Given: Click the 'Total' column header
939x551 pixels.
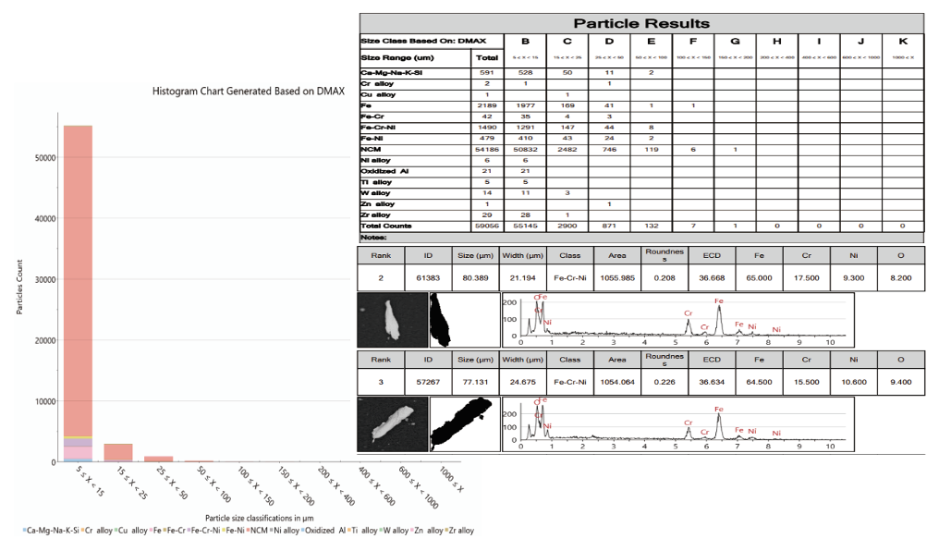Looking at the screenshot, I should (487, 58).
